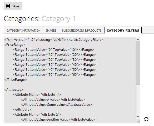Place cursor on opening PriceRange tag
This screenshot has height=126, width=154.
pyautogui.click(x=15, y=45)
